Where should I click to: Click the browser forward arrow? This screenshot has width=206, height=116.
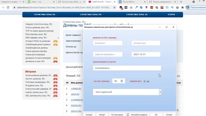(3, 7)
